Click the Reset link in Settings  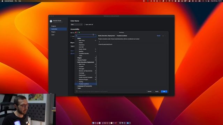click(x=159, y=36)
